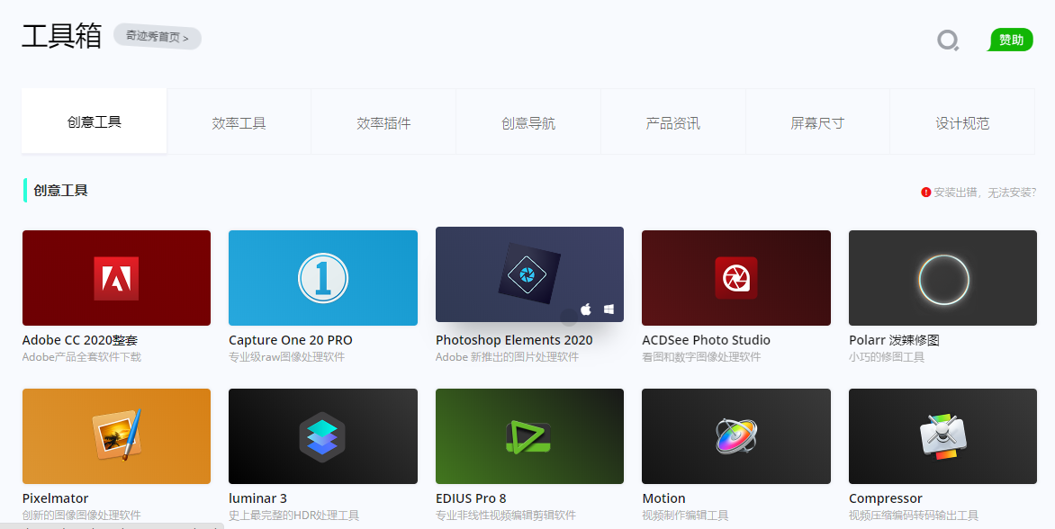Open the luminar 3 layered icon
Image resolution: width=1055 pixels, height=529 pixels.
(x=323, y=436)
